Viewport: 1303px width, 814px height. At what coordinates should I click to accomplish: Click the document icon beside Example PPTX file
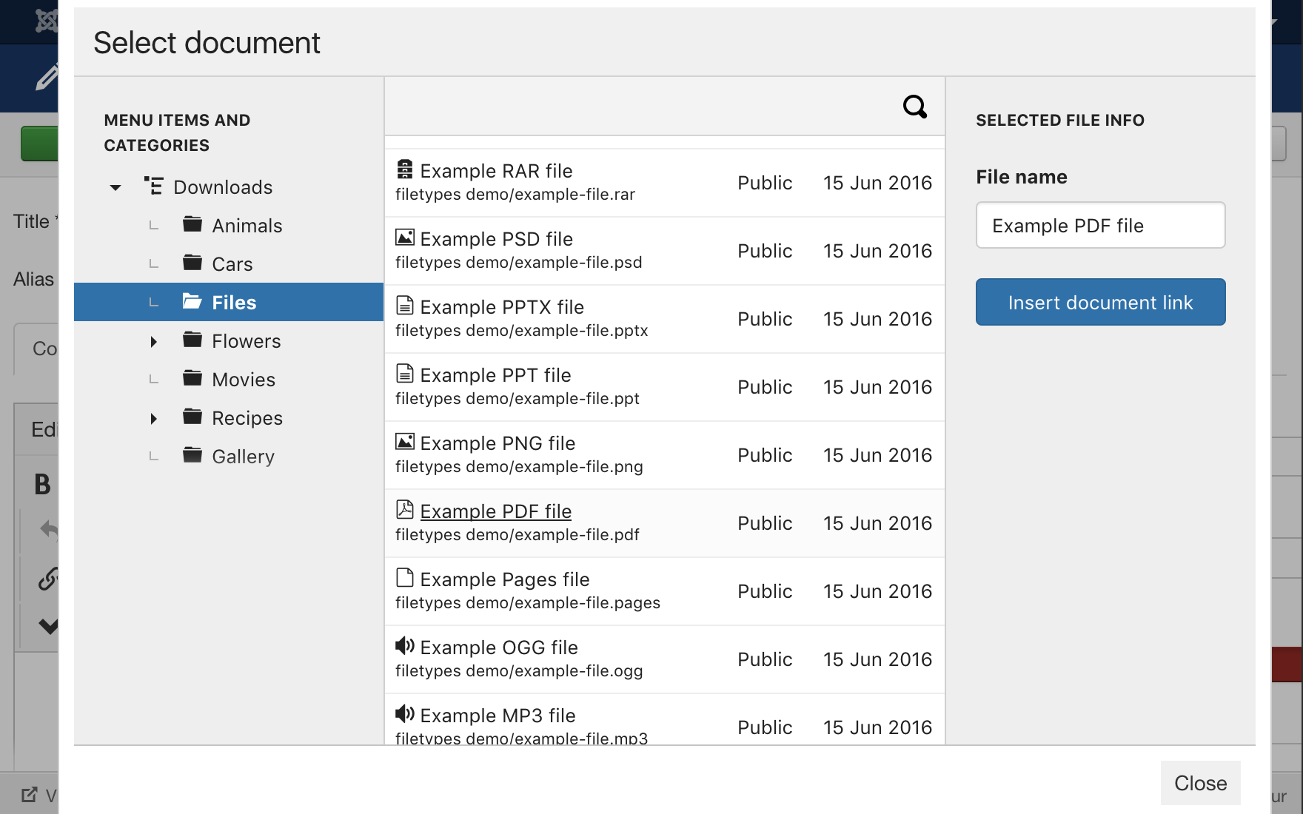[x=404, y=306]
